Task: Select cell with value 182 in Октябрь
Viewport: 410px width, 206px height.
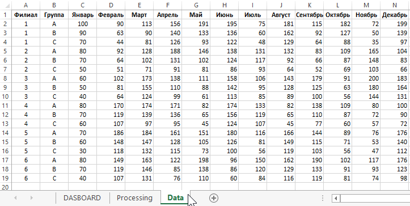Action: click(x=338, y=24)
